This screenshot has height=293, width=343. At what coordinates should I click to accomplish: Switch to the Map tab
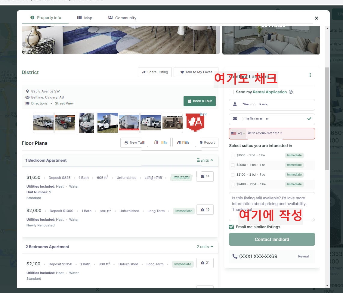[85, 18]
